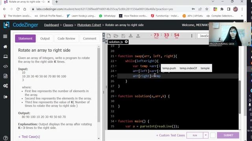
Task: Fold the solution function at line 29
Action: (x=116, y=96)
